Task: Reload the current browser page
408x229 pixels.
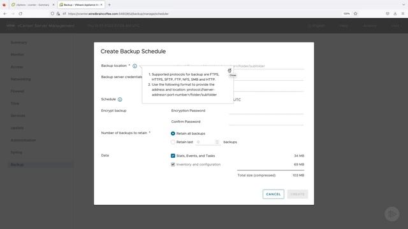Action: pyautogui.click(x=20, y=14)
